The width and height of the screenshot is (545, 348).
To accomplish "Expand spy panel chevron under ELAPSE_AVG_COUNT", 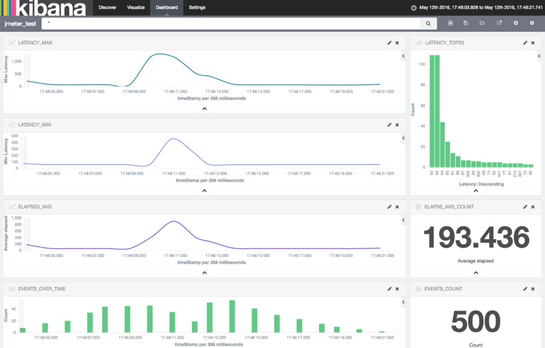I will (476, 273).
